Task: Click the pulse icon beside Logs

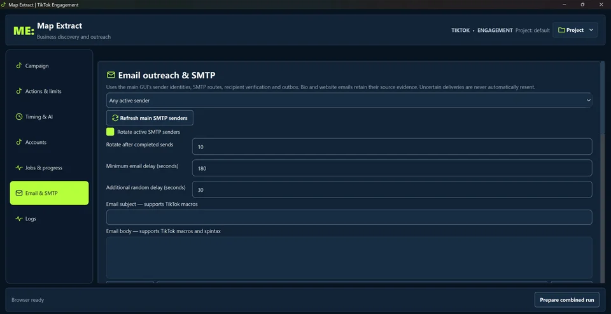Action: coord(18,218)
